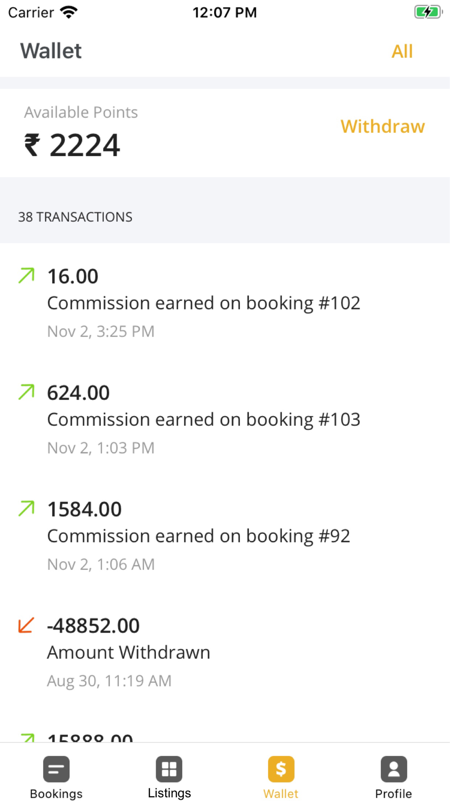This screenshot has width=450, height=801.
Task: Open the Profile person icon
Action: coord(394,769)
